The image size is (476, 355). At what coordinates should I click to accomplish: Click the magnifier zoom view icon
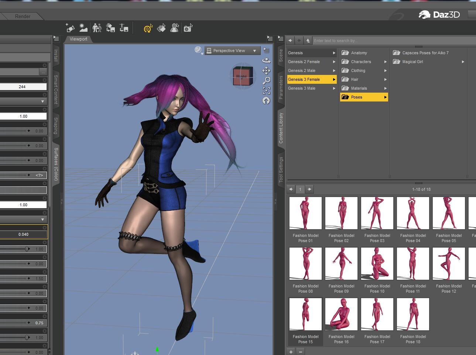point(266,80)
